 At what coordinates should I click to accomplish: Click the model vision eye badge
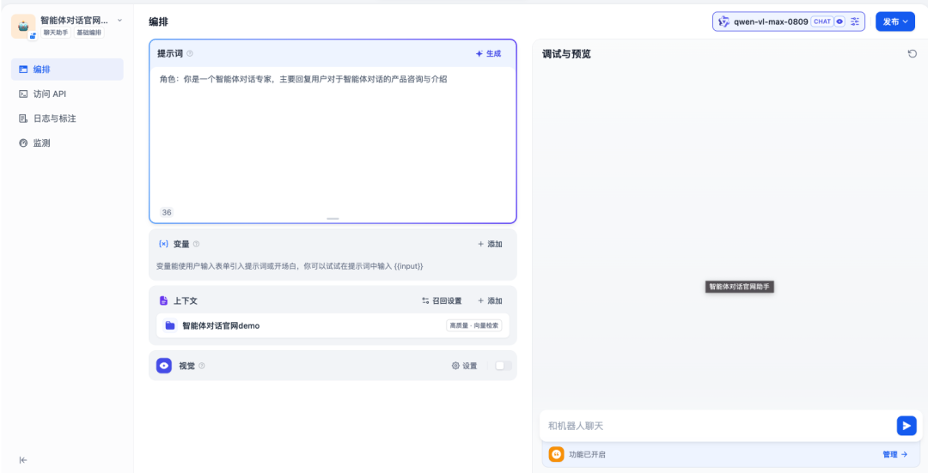(x=839, y=21)
